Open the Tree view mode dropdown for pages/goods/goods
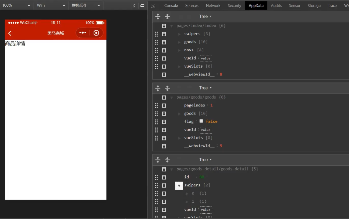 tap(205, 88)
